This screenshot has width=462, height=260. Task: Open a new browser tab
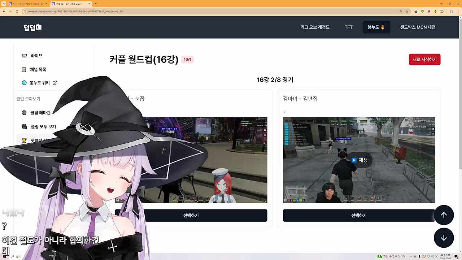[x=96, y=4]
